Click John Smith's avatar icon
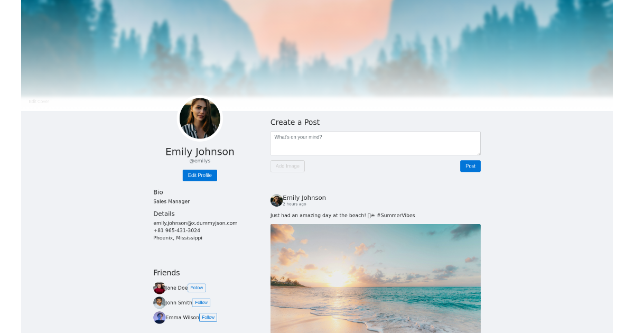Viewport: 634px width, 333px height. (x=160, y=302)
